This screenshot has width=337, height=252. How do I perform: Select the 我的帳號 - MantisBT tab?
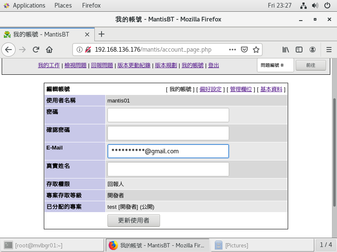[47, 34]
